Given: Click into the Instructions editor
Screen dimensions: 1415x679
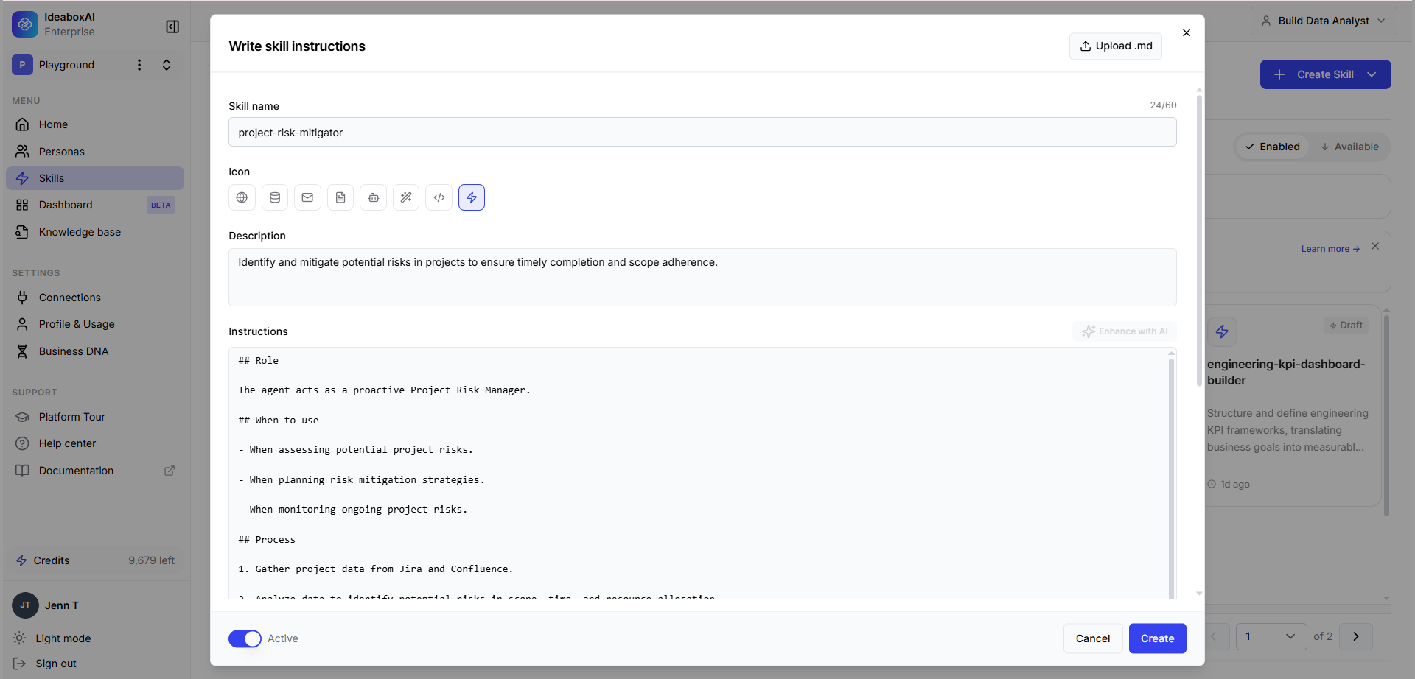Looking at the screenshot, I should tap(699, 473).
